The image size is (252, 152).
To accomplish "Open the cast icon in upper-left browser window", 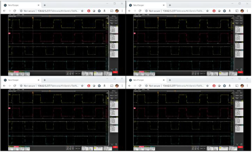I will pyautogui.click(x=112, y=11).
